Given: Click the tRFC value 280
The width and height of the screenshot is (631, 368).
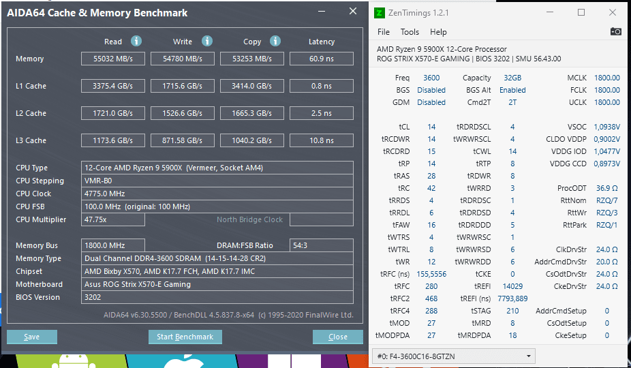Looking at the screenshot, I should [x=431, y=286].
